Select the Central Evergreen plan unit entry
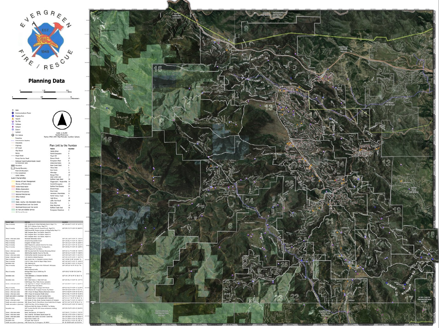The height and width of the screenshot is (328, 439). [56, 184]
